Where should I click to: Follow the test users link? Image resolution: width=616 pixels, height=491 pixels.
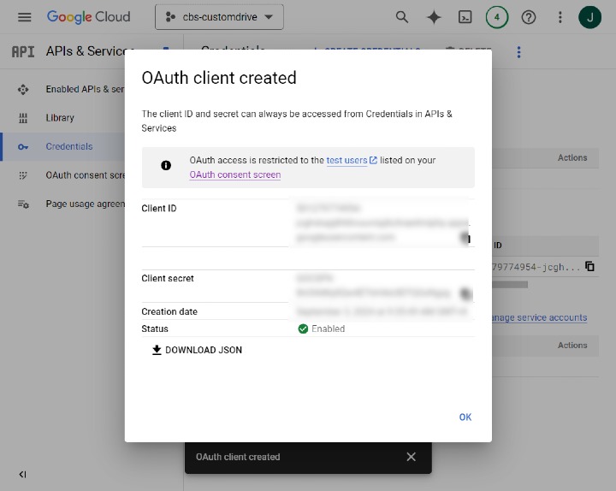coord(346,160)
